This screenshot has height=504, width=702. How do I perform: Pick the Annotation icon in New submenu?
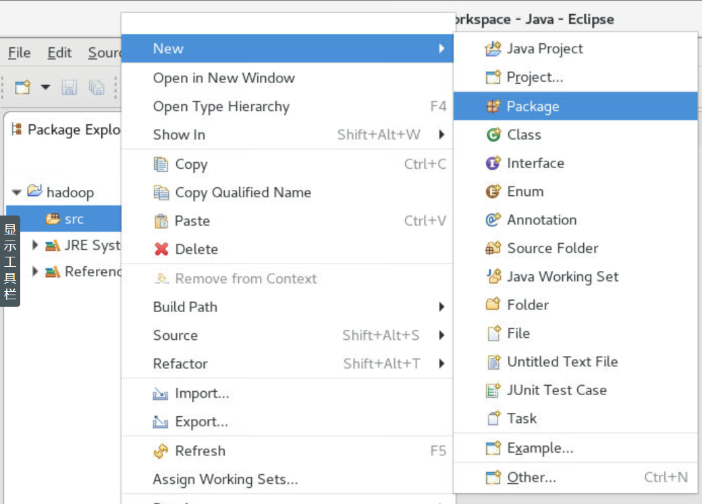coord(493,220)
